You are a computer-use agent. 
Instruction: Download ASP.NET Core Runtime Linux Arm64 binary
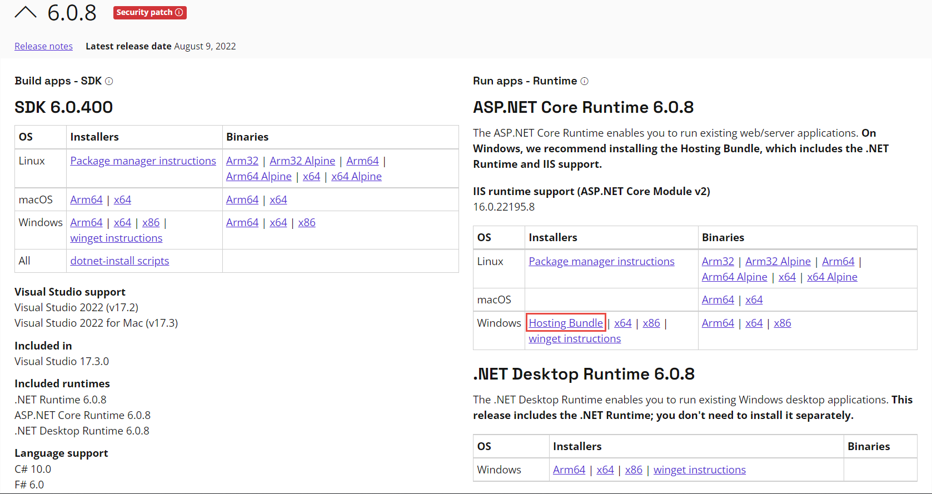[x=838, y=261]
